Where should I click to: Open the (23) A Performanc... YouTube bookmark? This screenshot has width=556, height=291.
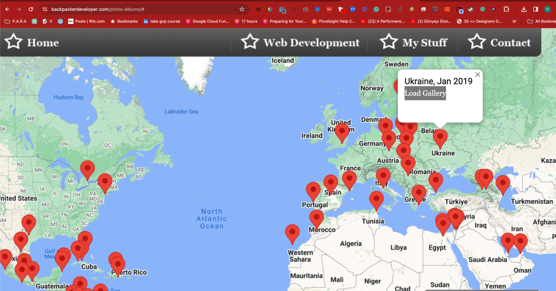383,21
